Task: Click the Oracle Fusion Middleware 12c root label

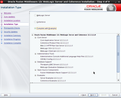Action: click(65, 35)
